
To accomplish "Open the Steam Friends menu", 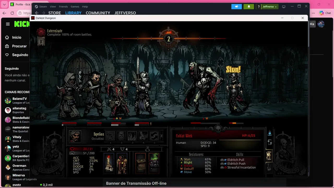I will tap(63, 7).
